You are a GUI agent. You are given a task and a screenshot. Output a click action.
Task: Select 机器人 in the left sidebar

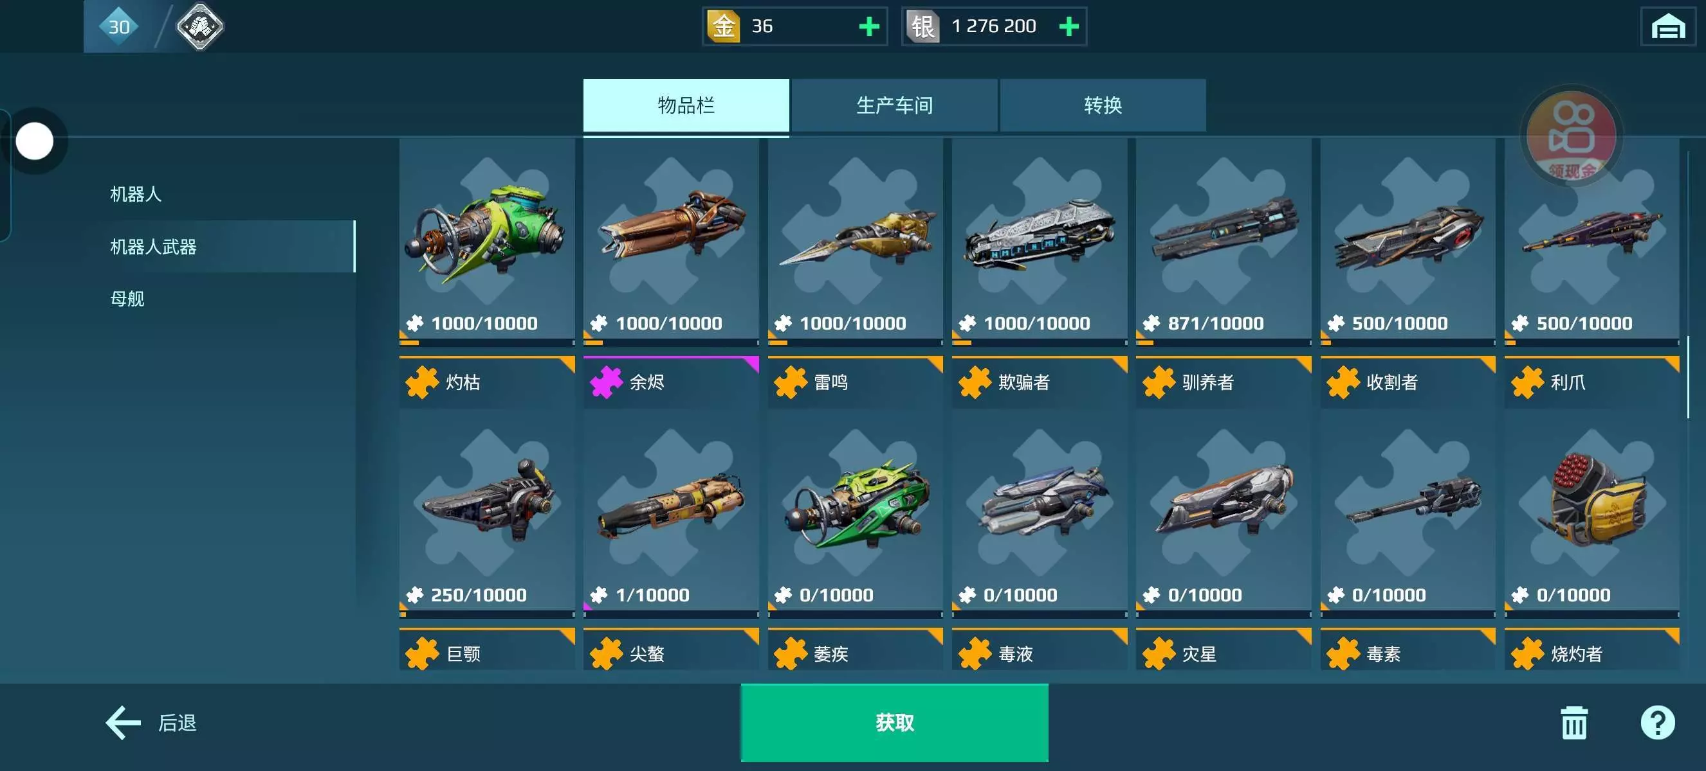(x=136, y=194)
